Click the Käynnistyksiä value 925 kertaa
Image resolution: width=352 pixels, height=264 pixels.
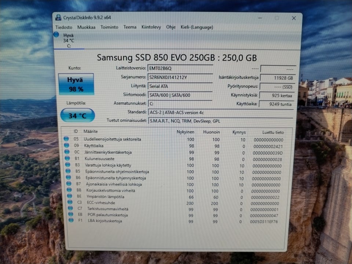[276, 95]
